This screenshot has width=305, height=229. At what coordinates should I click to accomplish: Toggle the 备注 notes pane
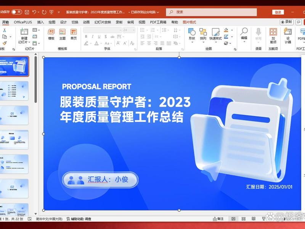coord(218,219)
